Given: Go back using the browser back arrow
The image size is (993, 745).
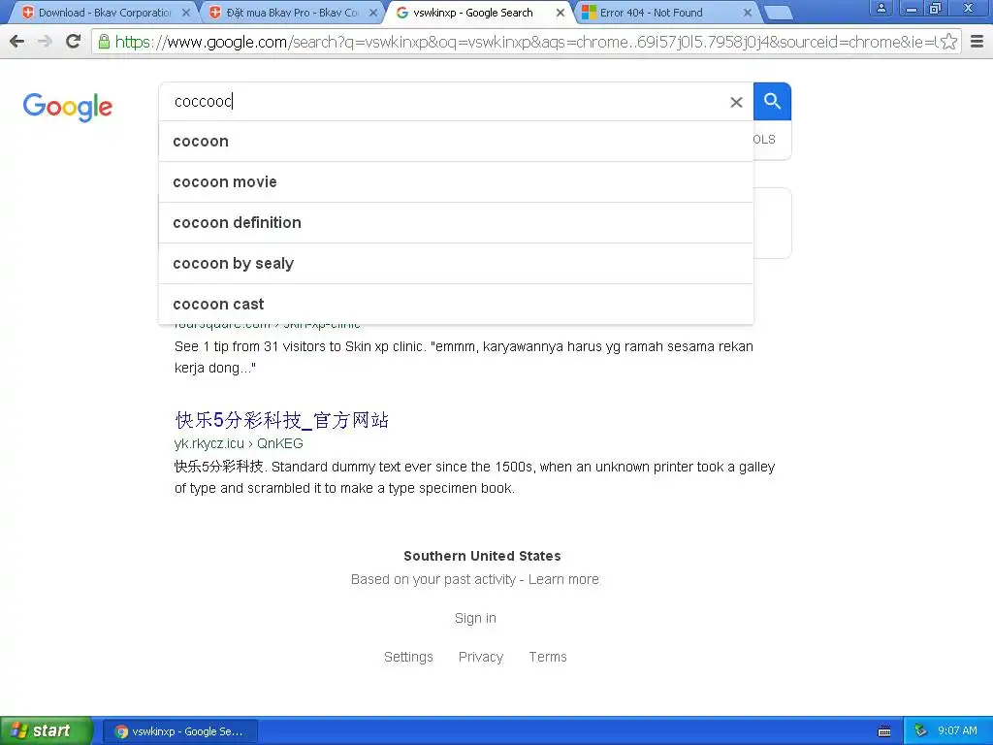Looking at the screenshot, I should coord(17,42).
